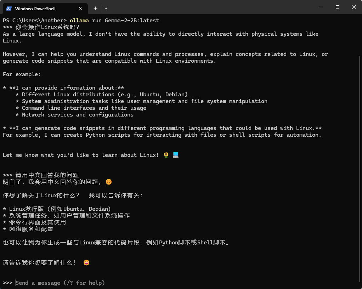Image resolution: width=362 pixels, height=289 pixels.
Task: Click 'I can generate code snippets' line
Action: [162, 128]
